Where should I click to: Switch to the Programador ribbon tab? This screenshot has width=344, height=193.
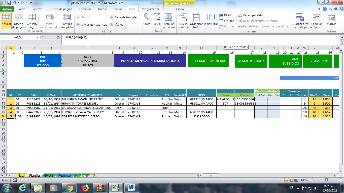click(151, 9)
